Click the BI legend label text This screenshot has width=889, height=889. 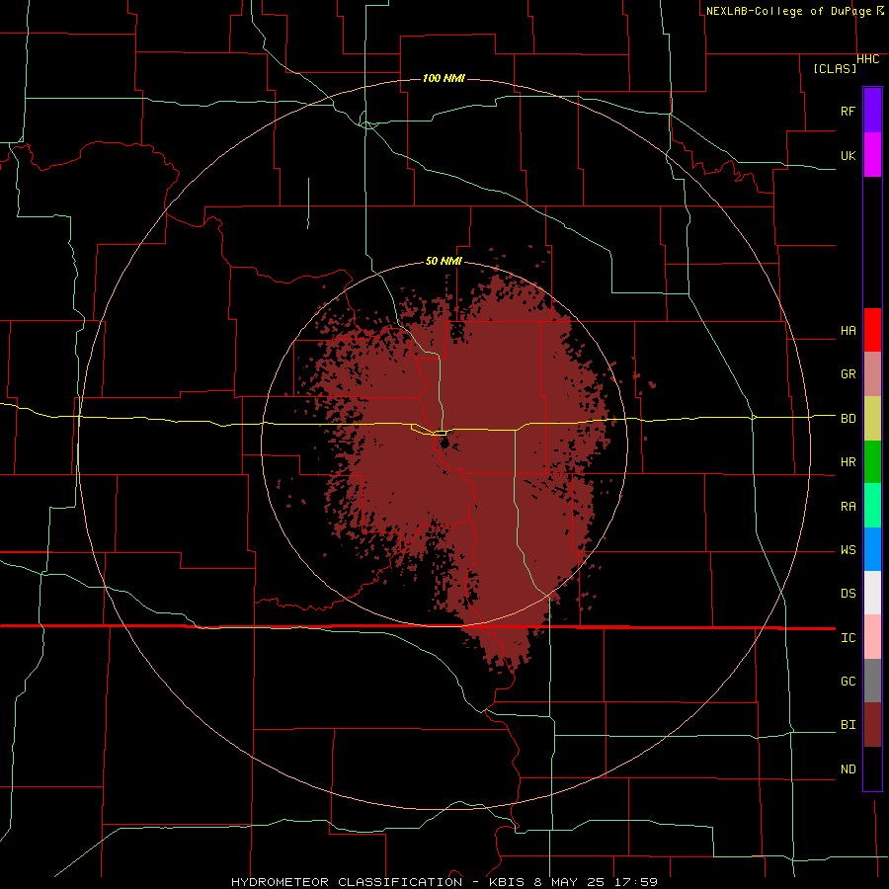click(848, 725)
